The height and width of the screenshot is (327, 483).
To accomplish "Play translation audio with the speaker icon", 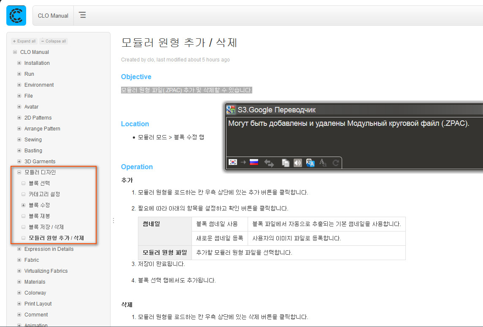I will tap(297, 162).
